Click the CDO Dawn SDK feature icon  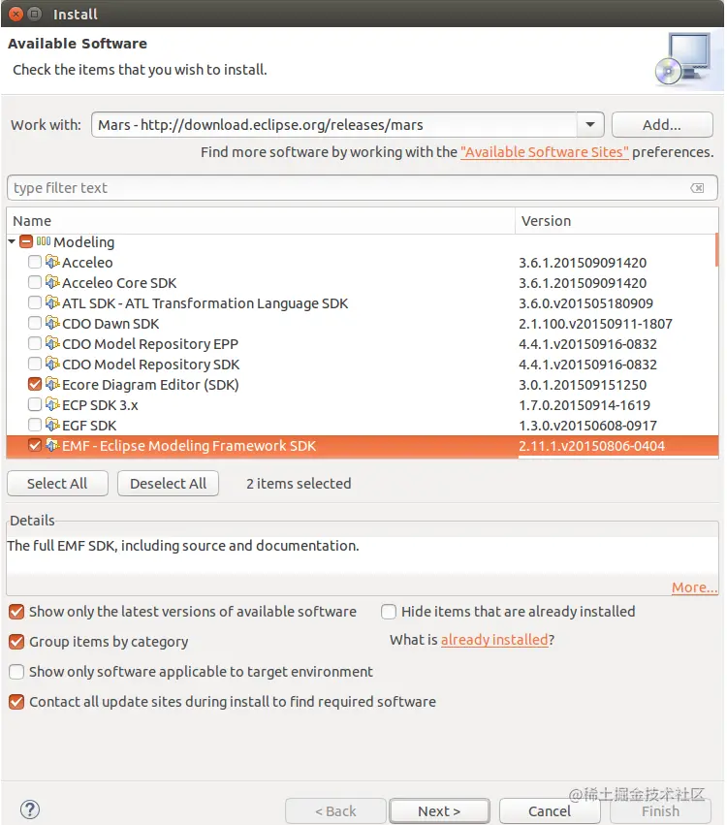pyautogui.click(x=52, y=324)
